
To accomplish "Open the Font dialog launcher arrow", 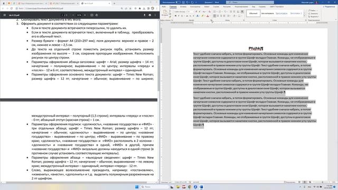I will [x=211, y=20].
